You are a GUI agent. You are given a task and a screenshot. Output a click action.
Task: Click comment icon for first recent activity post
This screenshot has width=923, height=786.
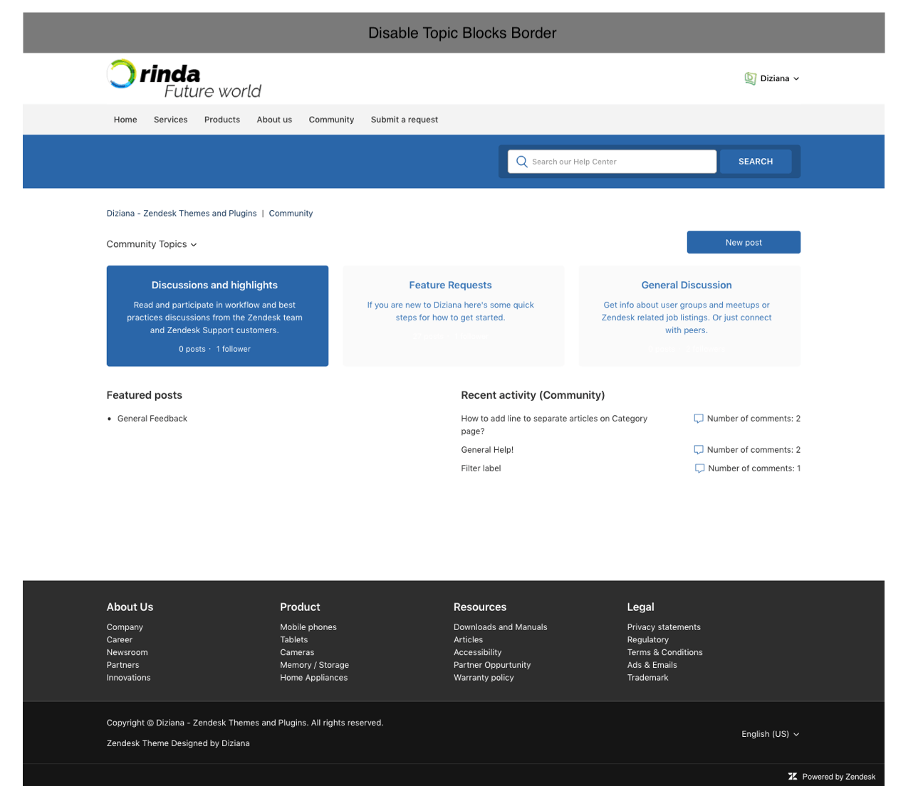698,419
